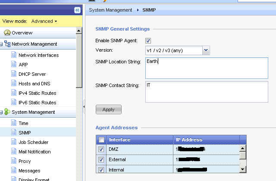Sort by Interface column header
Screen dimensions: 276x181
pos(140,140)
